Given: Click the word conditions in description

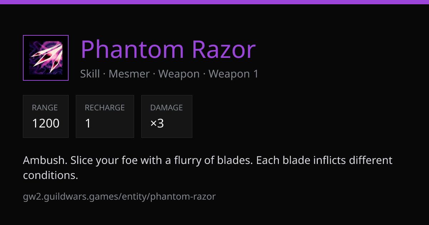Looking at the screenshot, I should pyautogui.click(x=50, y=175).
